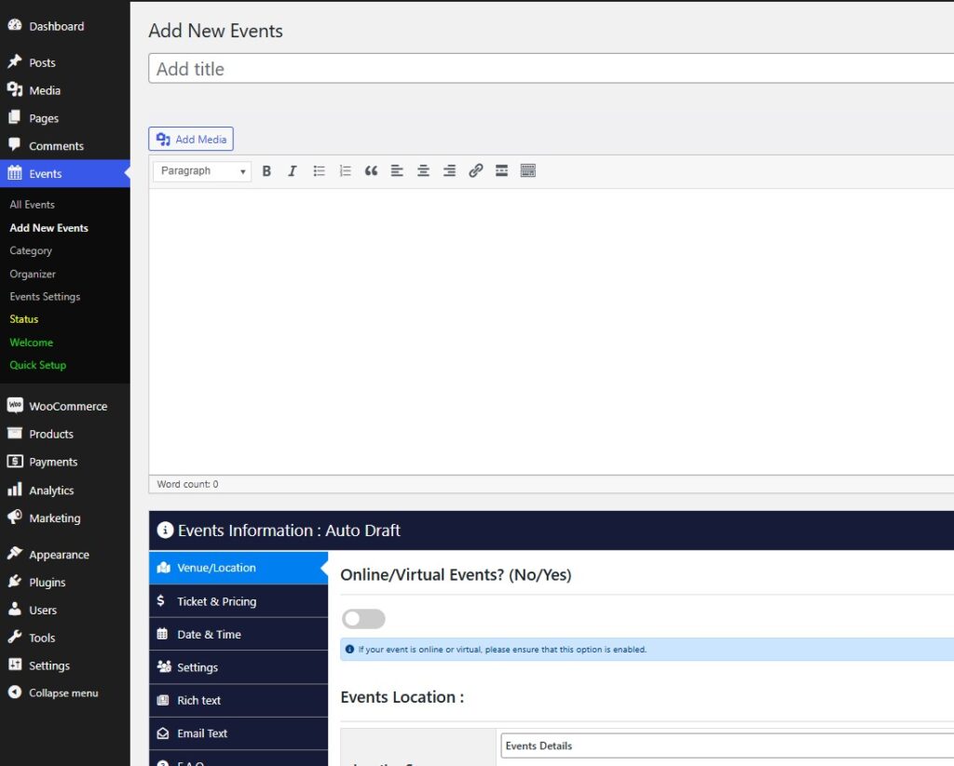Open Posts in admin sidebar
Screen dimensions: 954x766
[x=64, y=62]
